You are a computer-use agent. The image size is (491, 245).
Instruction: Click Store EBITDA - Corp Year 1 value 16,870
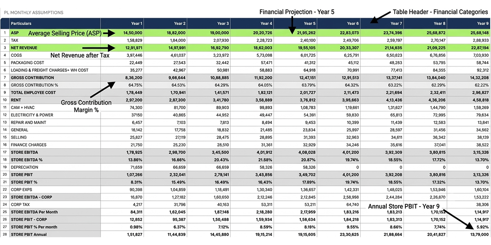[x=135, y=197]
